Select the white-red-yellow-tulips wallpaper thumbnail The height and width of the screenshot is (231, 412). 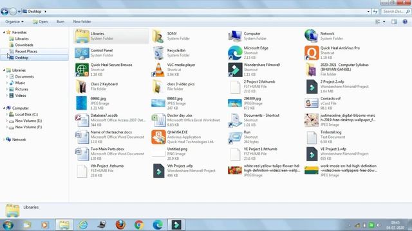click(x=235, y=171)
